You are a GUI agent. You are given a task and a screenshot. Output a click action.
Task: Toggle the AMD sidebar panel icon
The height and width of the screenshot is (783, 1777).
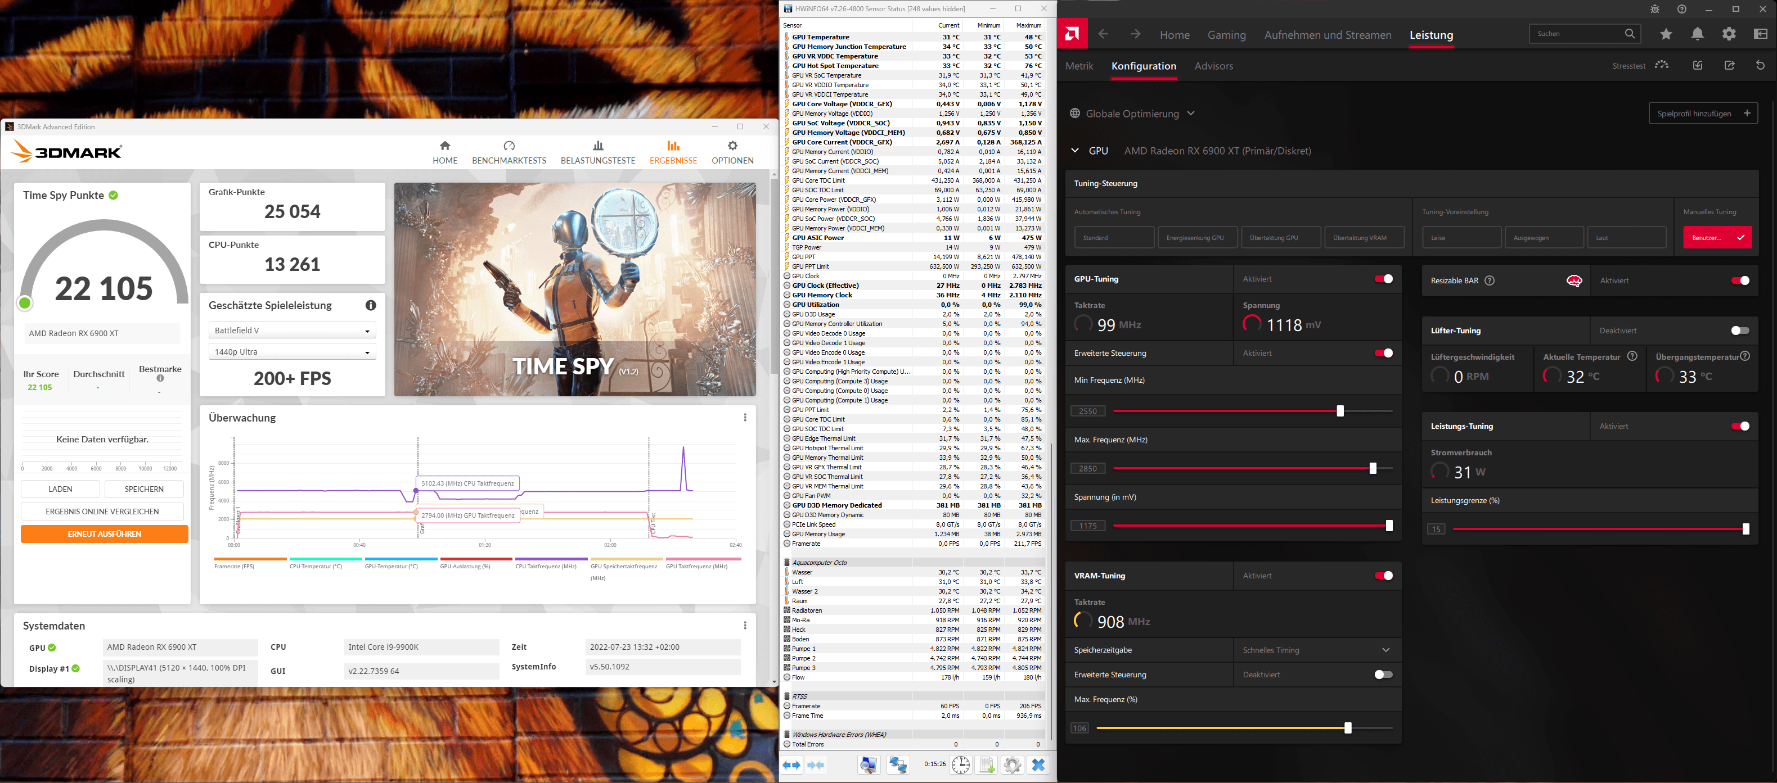[1761, 34]
